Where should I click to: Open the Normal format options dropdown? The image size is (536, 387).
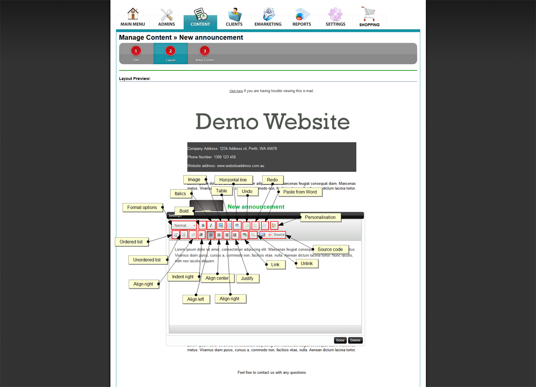coord(184,226)
